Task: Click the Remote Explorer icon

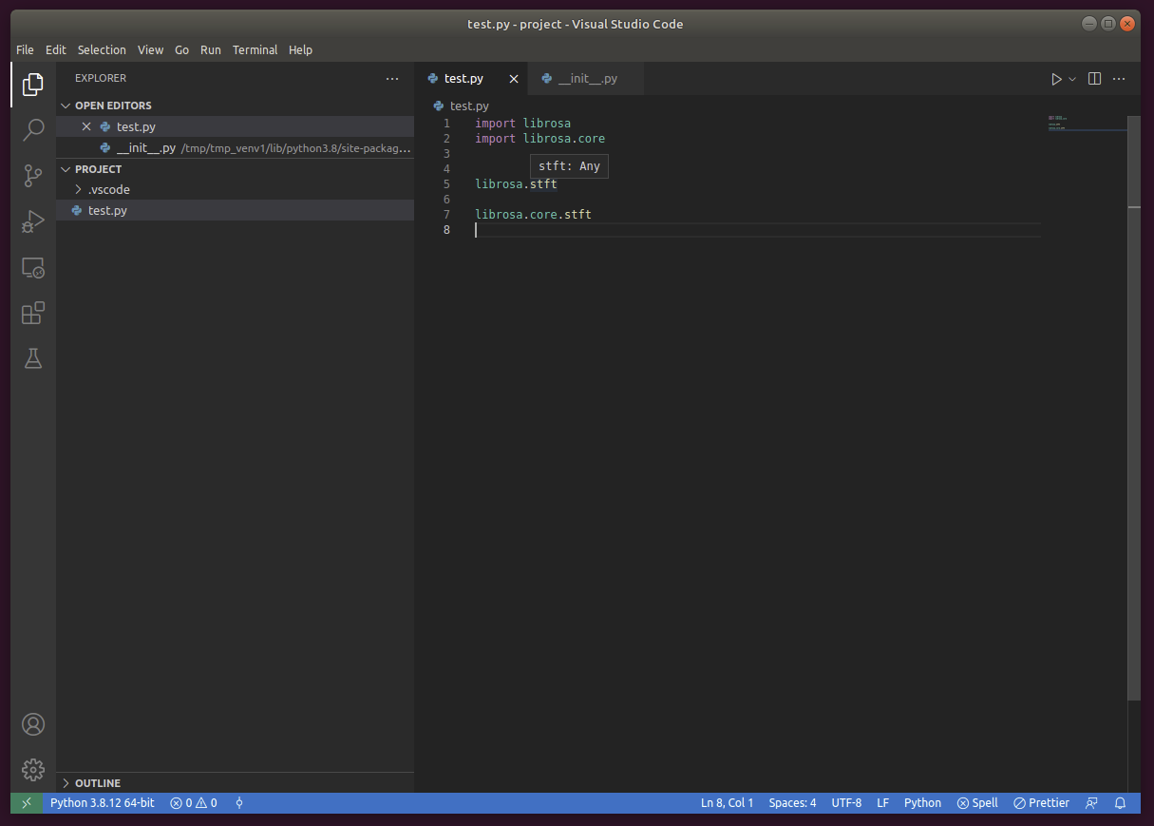Action: point(33,267)
